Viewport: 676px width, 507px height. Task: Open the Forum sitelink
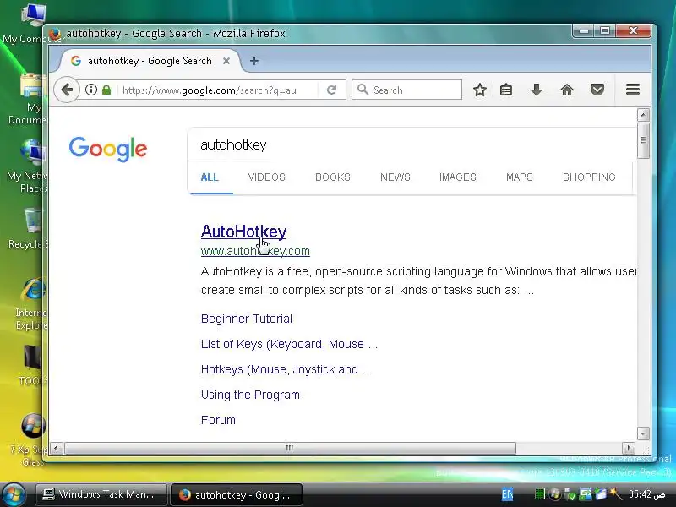(218, 420)
